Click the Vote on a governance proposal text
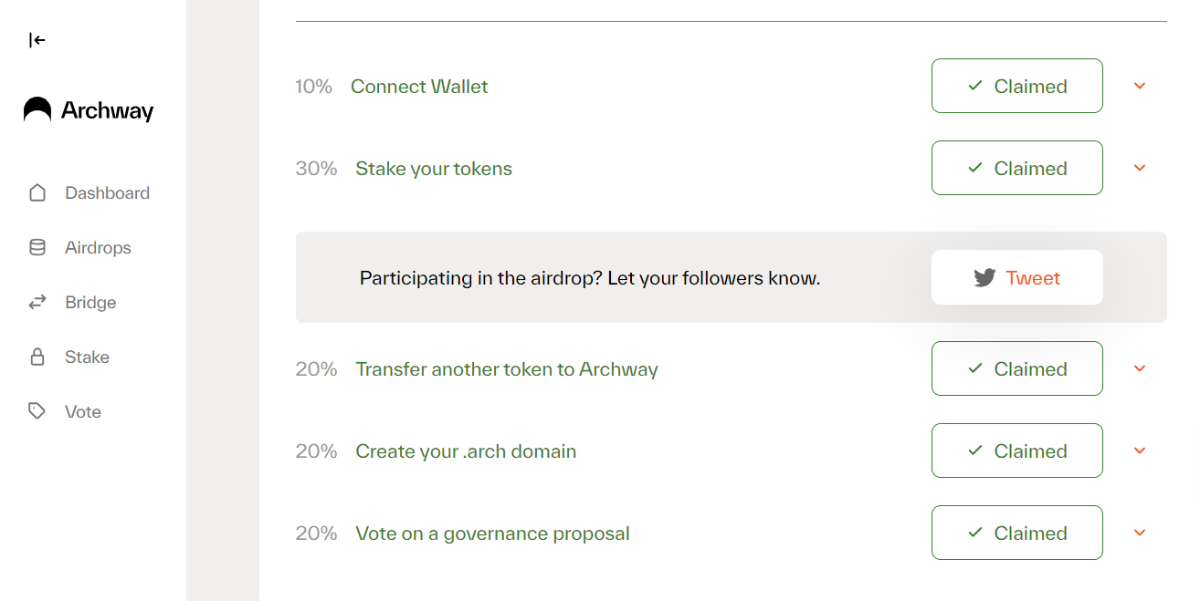The image size is (1200, 601). [x=492, y=534]
